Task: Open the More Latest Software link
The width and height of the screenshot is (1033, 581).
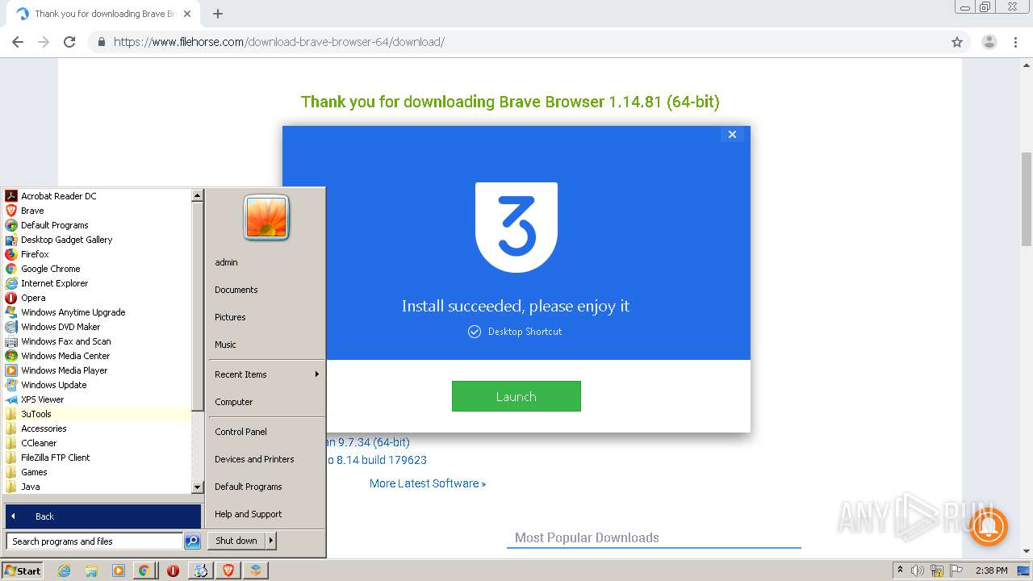Action: click(428, 483)
